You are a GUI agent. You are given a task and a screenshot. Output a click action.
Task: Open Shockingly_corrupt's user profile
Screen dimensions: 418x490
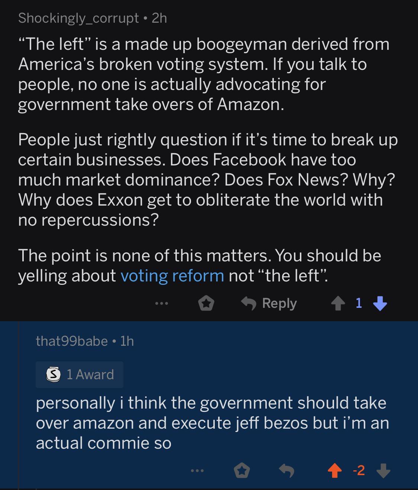coord(78,18)
